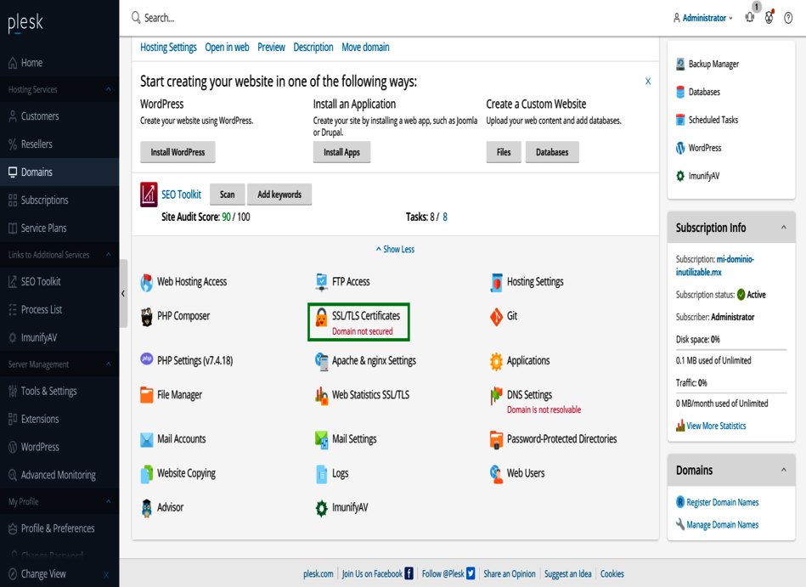The image size is (806, 587).
Task: Click the Password-Protected Directories icon
Action: (496, 439)
